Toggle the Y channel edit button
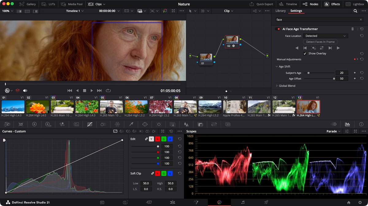368x206 pixels. (151, 139)
